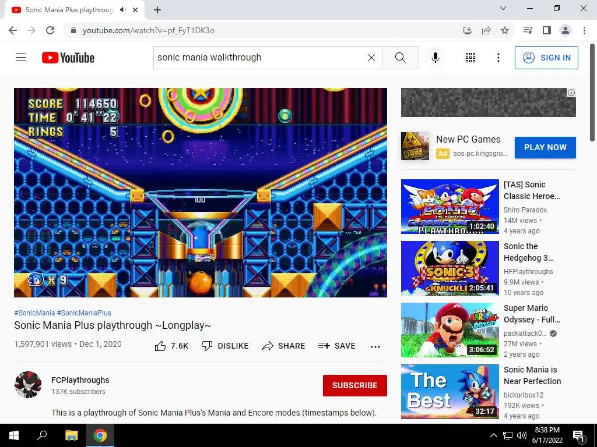
Task: Clear the search box with the X
Action: [371, 58]
